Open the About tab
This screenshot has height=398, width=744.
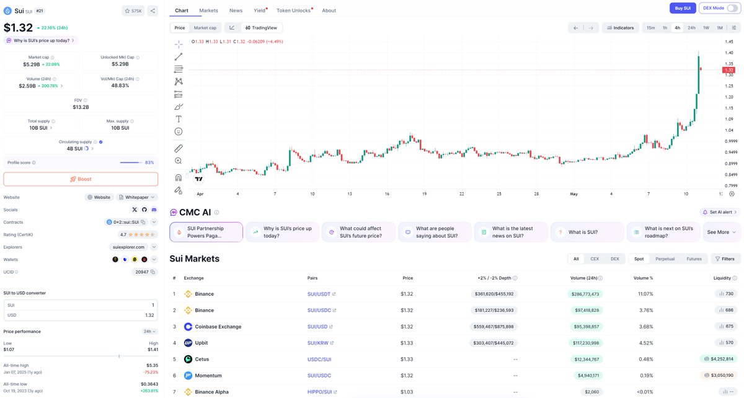pyautogui.click(x=329, y=11)
